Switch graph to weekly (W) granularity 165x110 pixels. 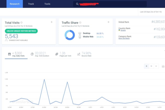coord(151,66)
